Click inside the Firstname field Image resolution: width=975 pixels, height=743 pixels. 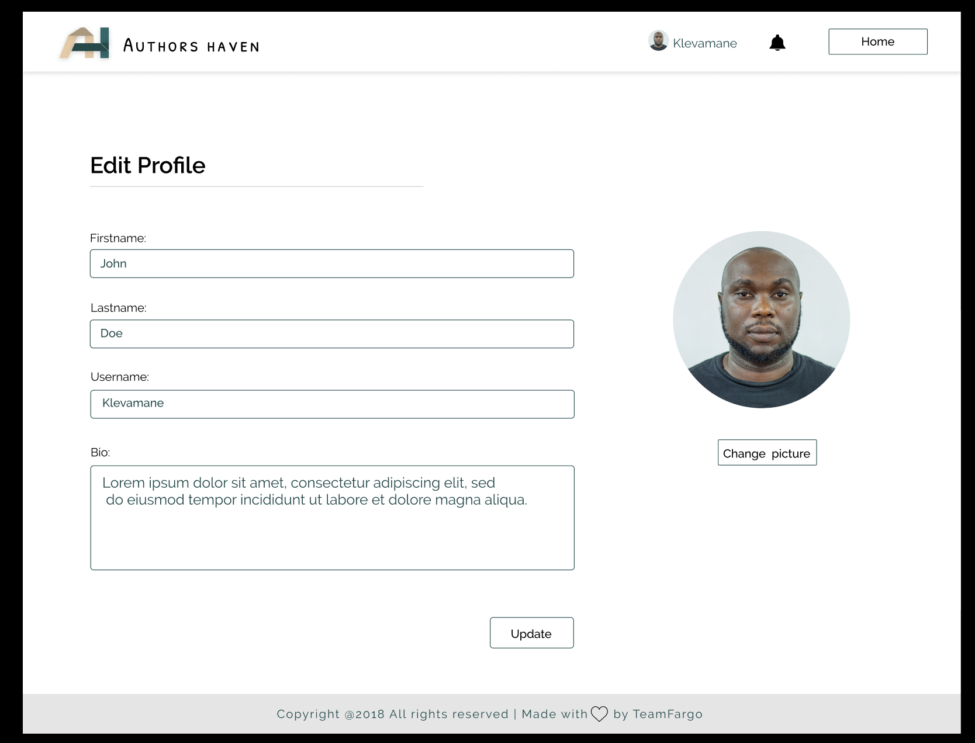[331, 263]
